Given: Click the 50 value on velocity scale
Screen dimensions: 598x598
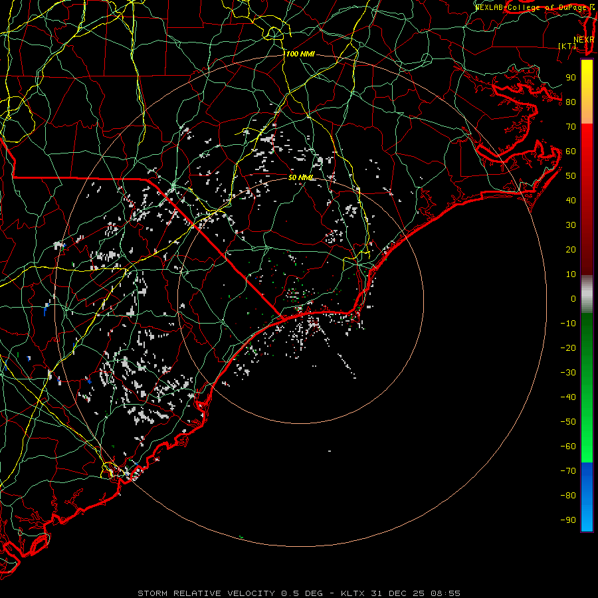Looking at the screenshot, I should (x=571, y=176).
